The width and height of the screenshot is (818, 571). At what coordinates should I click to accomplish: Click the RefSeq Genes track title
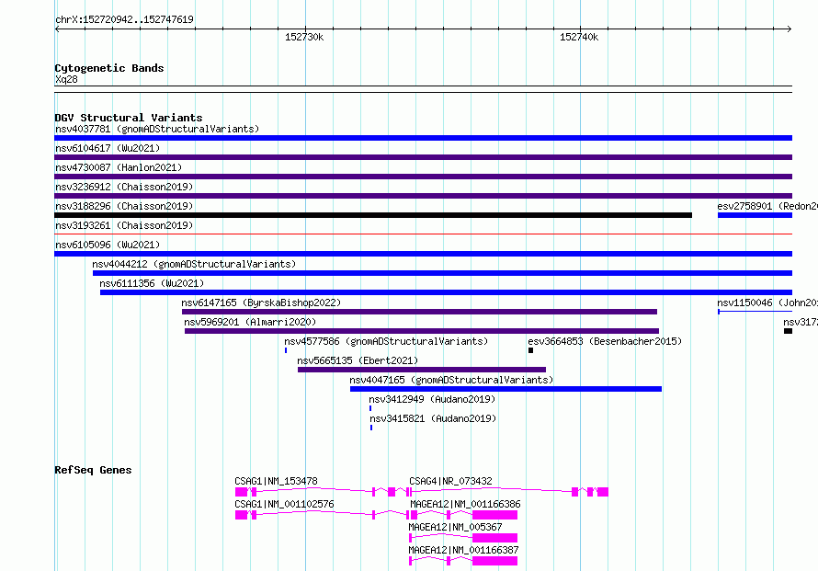point(93,470)
